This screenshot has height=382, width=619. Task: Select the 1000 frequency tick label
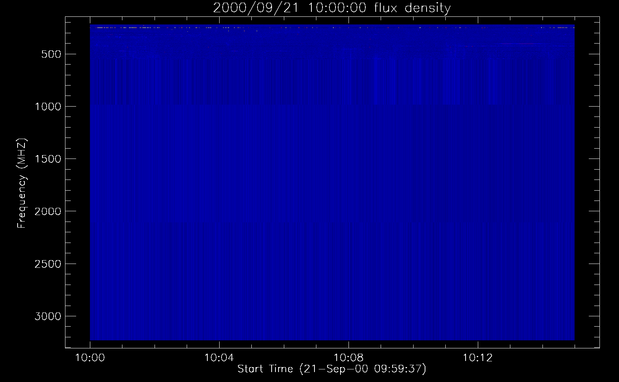point(48,107)
